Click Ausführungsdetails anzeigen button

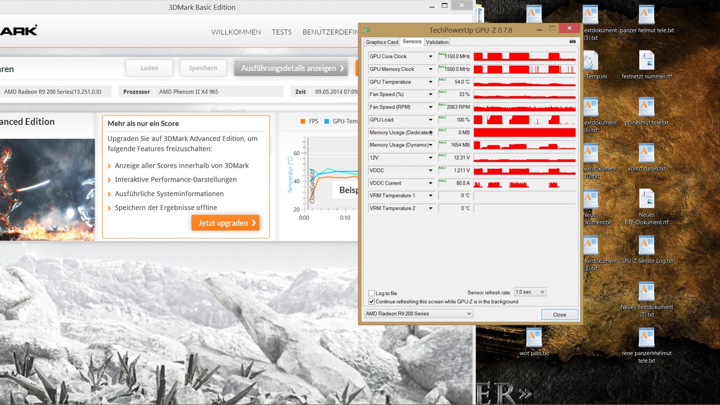(291, 68)
